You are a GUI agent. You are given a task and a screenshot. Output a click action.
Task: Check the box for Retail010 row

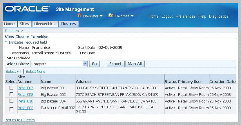(11, 101)
